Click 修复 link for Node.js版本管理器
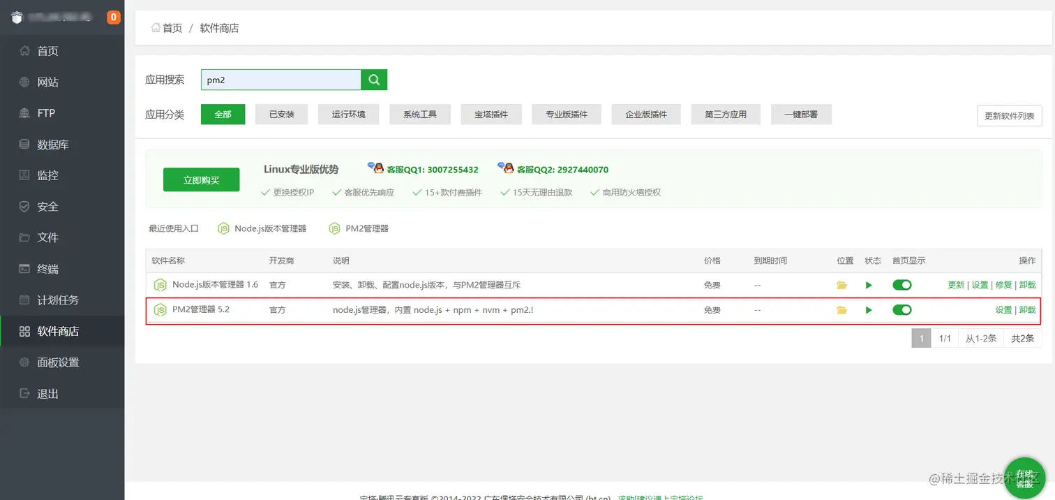This screenshot has width=1055, height=500. click(x=1004, y=285)
